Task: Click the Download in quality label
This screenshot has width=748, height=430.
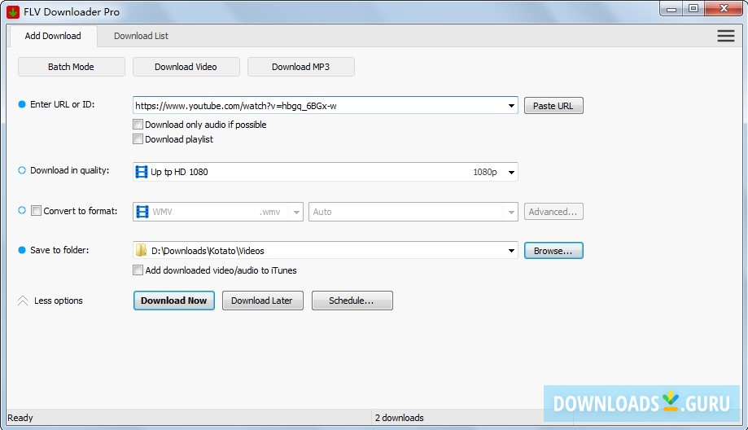Action: tap(70, 170)
